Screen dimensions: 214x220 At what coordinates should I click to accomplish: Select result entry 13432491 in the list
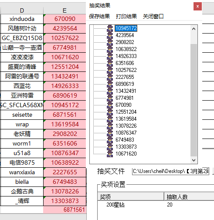pyautogui.click(x=126, y=91)
